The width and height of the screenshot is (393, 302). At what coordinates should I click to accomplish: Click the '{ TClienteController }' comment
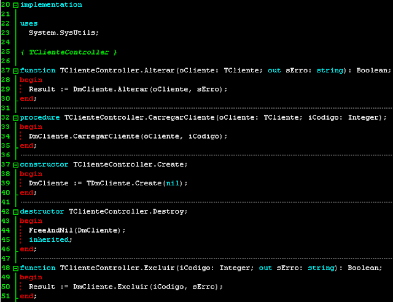69,52
